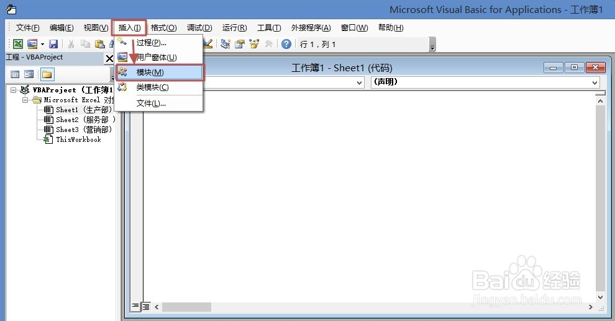Screen dimensions: 615x321
Task: Open the 文件(F) menu
Action: 27,28
